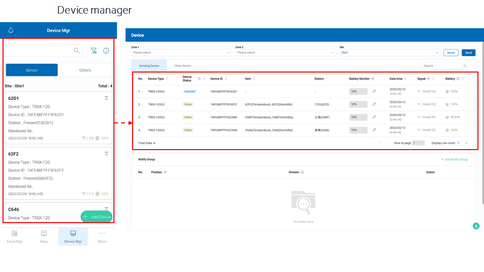This screenshot has width=484, height=272.
Task: Open the Other Device tab
Action: [x=183, y=66]
